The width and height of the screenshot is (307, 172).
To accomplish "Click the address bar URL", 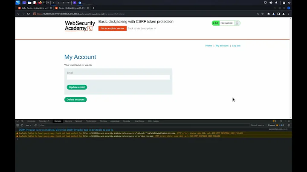I will [x=81, y=14].
